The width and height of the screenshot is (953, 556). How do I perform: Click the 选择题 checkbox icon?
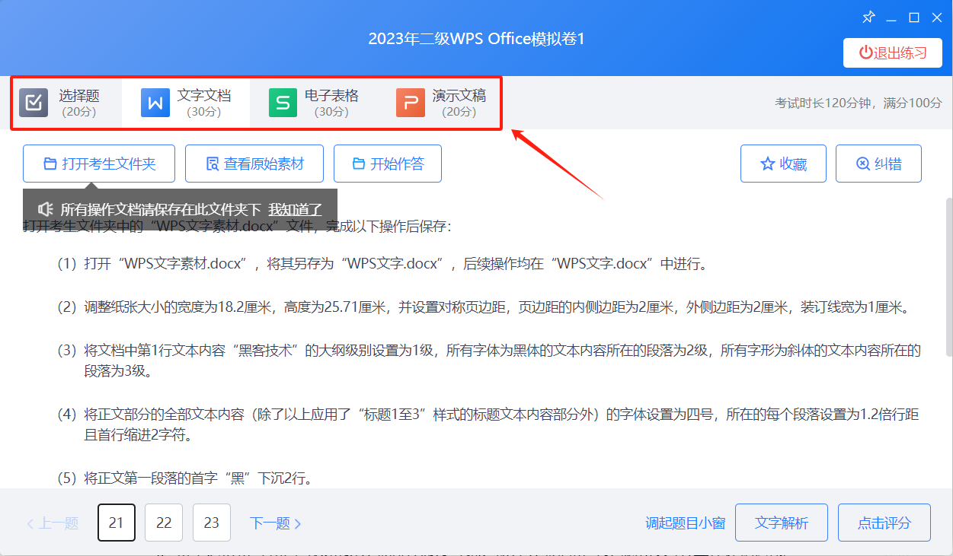point(33,103)
